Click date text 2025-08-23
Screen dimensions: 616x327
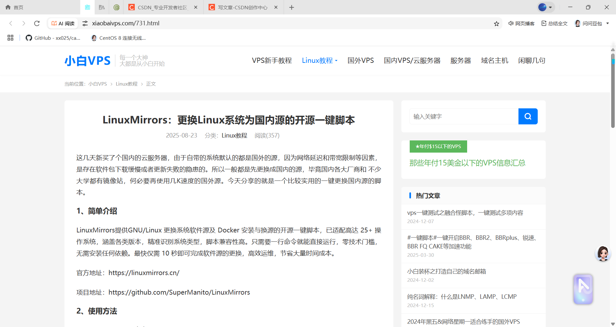click(182, 136)
